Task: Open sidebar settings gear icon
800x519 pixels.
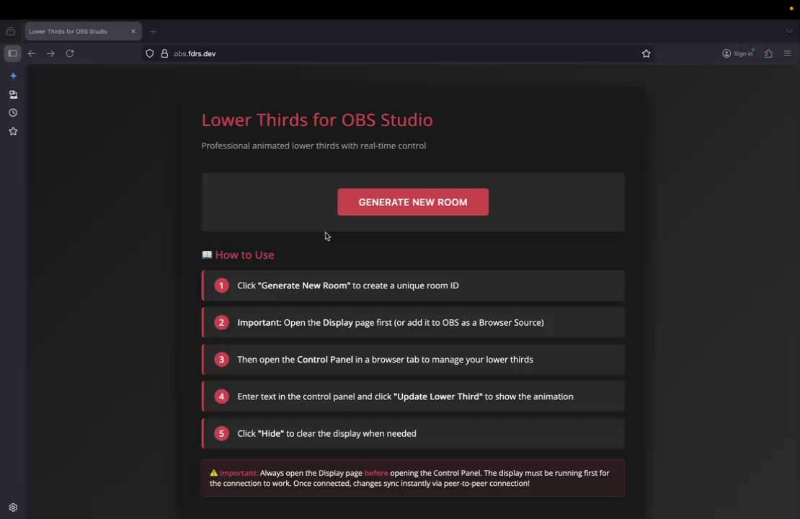Action: (13, 507)
